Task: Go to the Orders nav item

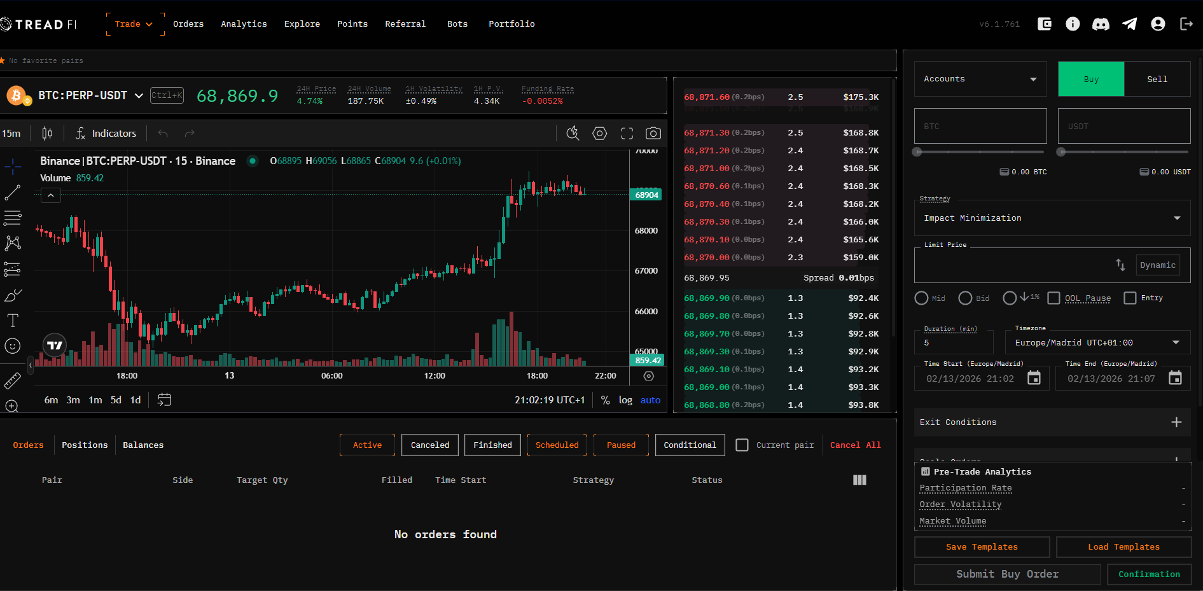Action: pyautogui.click(x=188, y=24)
